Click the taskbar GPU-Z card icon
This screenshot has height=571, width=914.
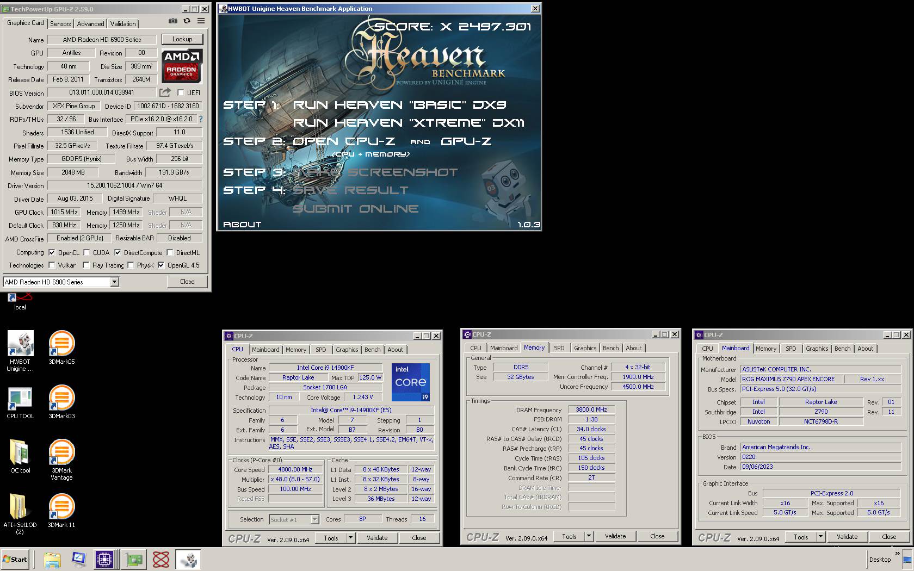134,559
